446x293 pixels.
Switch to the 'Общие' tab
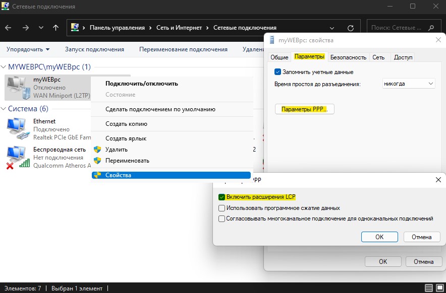click(x=280, y=57)
